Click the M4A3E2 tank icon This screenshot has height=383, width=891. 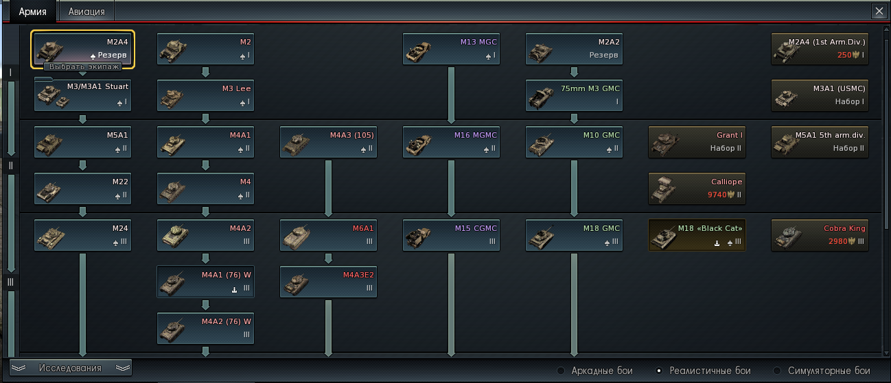328,282
